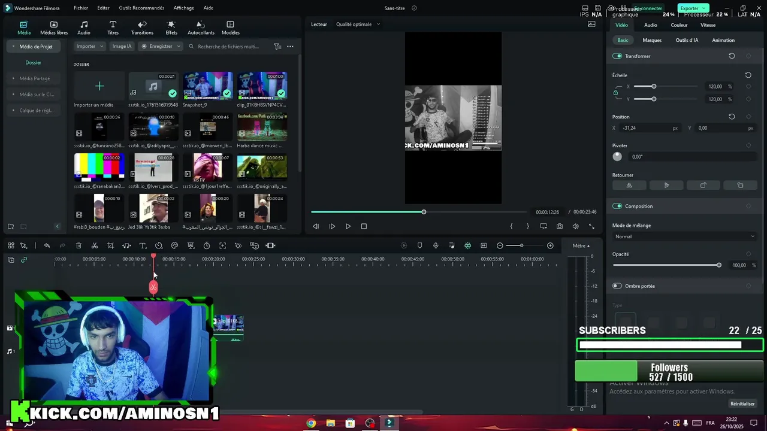The width and height of the screenshot is (767, 431).
Task: Switch to the Couleur tab
Action: click(x=679, y=25)
